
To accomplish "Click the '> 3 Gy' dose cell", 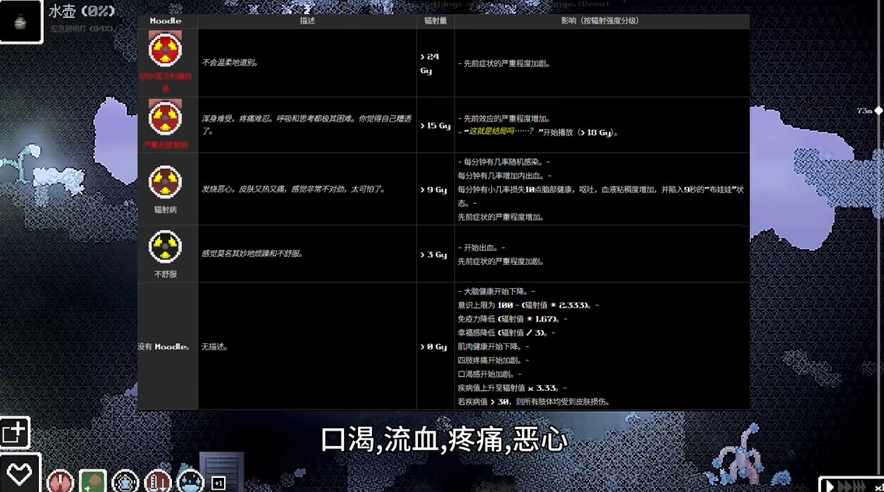I will click(x=433, y=255).
